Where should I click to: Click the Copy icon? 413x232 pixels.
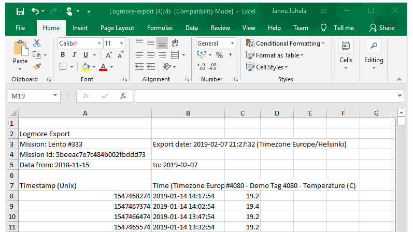pos(36,55)
